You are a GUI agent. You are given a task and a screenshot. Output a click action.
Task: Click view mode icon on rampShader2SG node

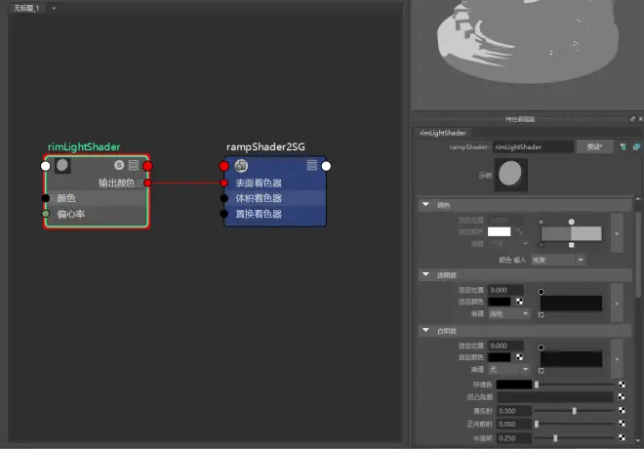coord(311,166)
